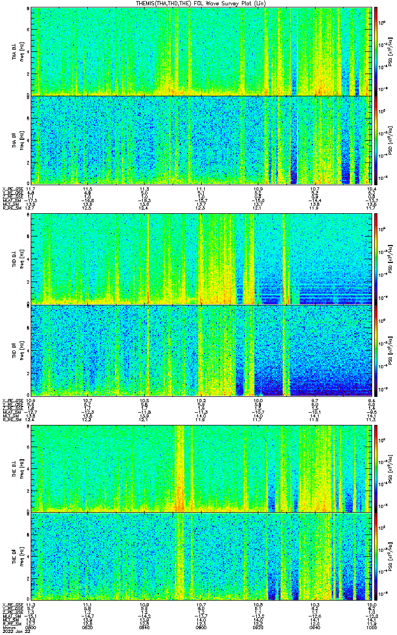This screenshot has width=397, height=635.
Task: Click the 0900 time tick label
Action: [x=201, y=628]
